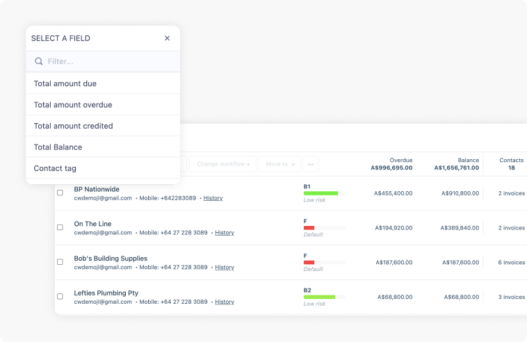Close the Select a Field popup
Screen dimensions: 527x342
click(x=167, y=38)
